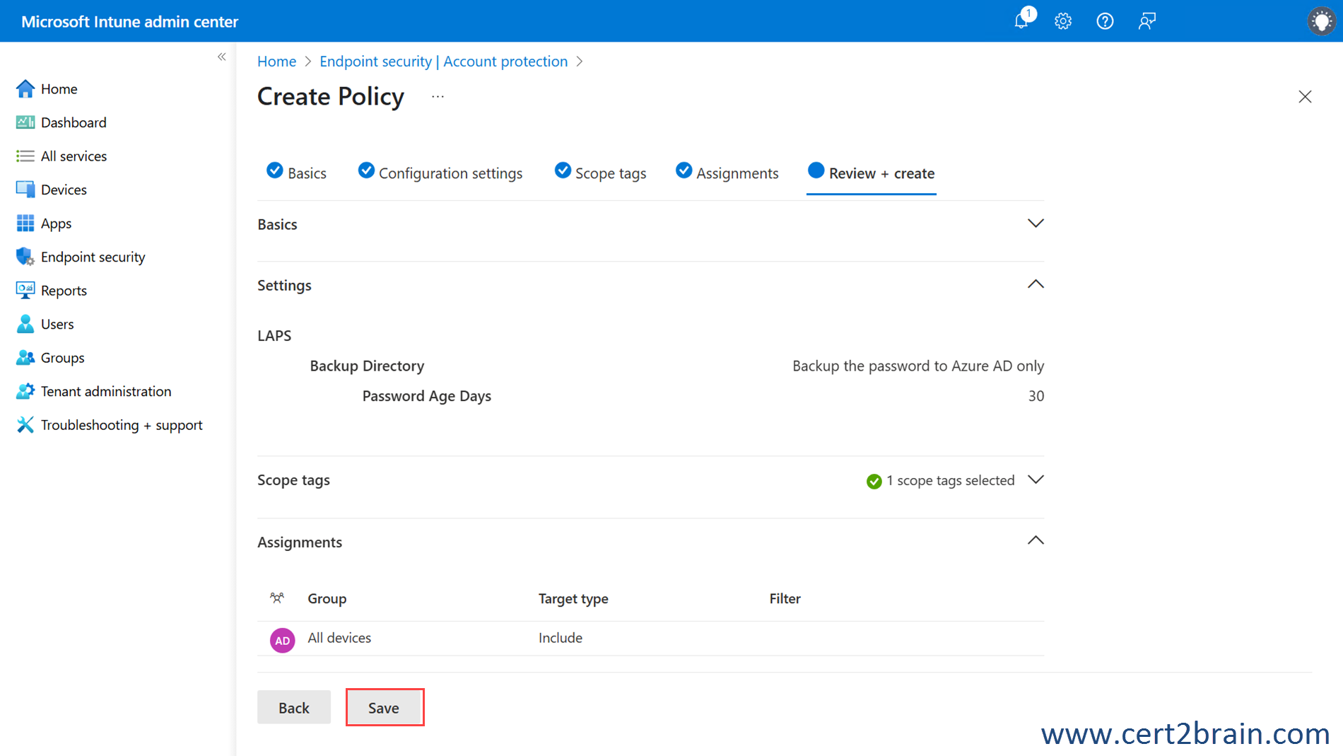Click the Target type column header
Screen dimensions: 1343x756
pyautogui.click(x=573, y=598)
